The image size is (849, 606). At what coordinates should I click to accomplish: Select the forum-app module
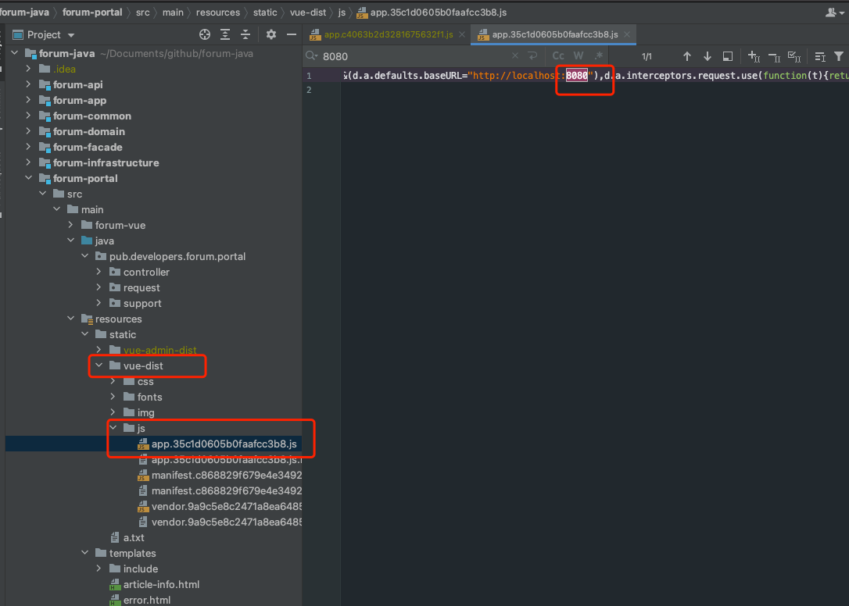80,101
